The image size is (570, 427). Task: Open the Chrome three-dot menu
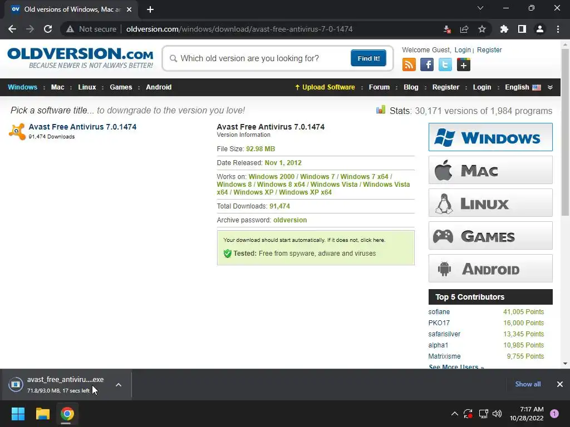(558, 29)
